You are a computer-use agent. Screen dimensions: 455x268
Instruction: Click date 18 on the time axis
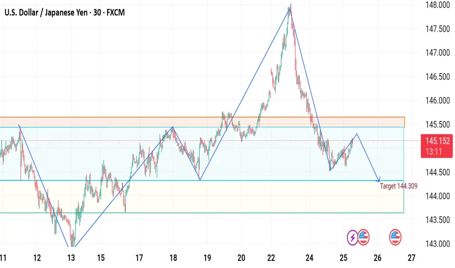point(173,258)
